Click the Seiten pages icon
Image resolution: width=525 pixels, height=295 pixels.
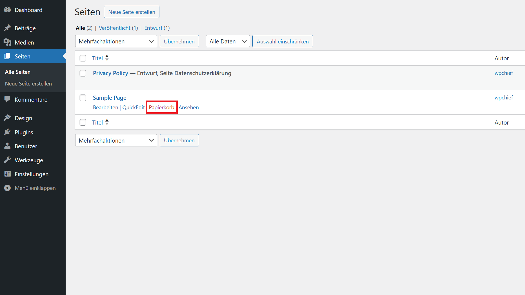click(7, 56)
